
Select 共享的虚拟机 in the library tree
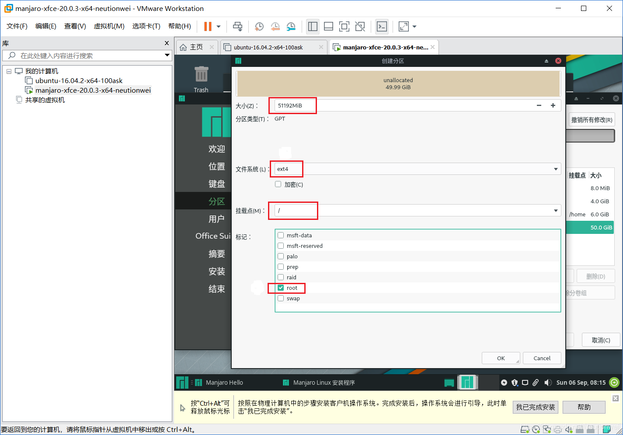[45, 100]
